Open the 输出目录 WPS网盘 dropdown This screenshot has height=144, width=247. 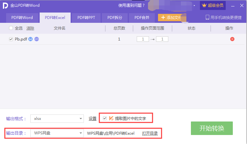[57, 133]
